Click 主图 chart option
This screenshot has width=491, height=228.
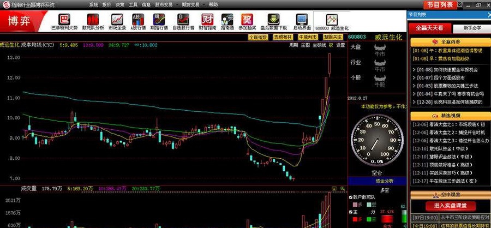pos(306,45)
